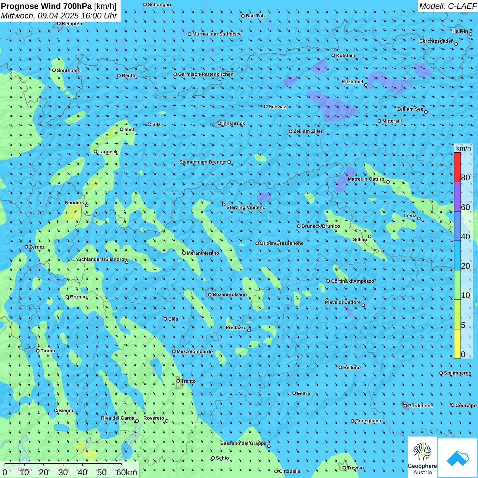Screen dimensions: 478x478
Task: Click the GeoSphere Austria logo
Action: (422, 458)
